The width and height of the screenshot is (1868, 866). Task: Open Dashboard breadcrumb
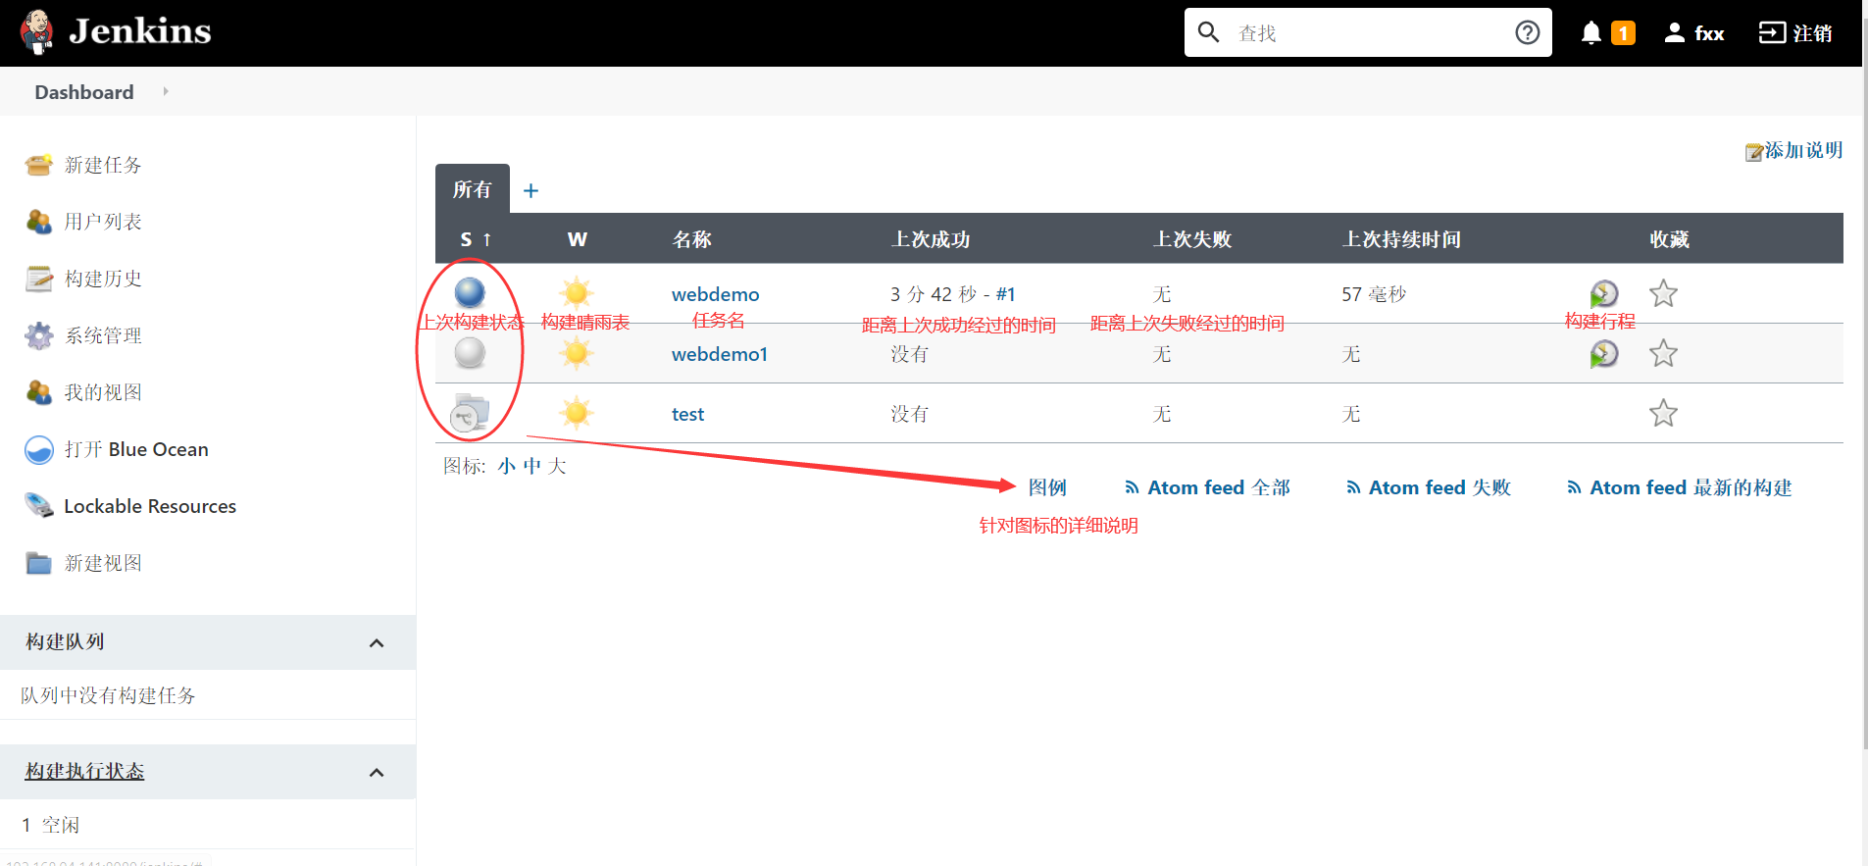pos(84,92)
